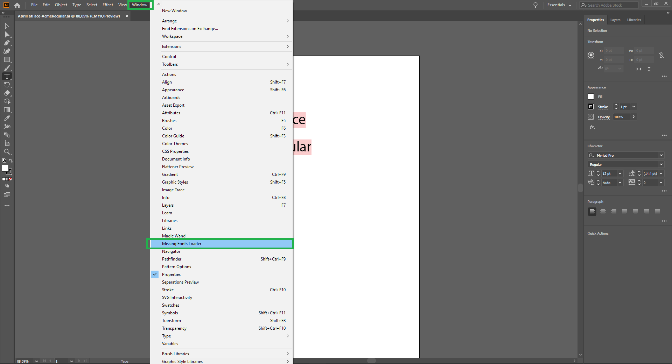Show more Appearance options

664,135
